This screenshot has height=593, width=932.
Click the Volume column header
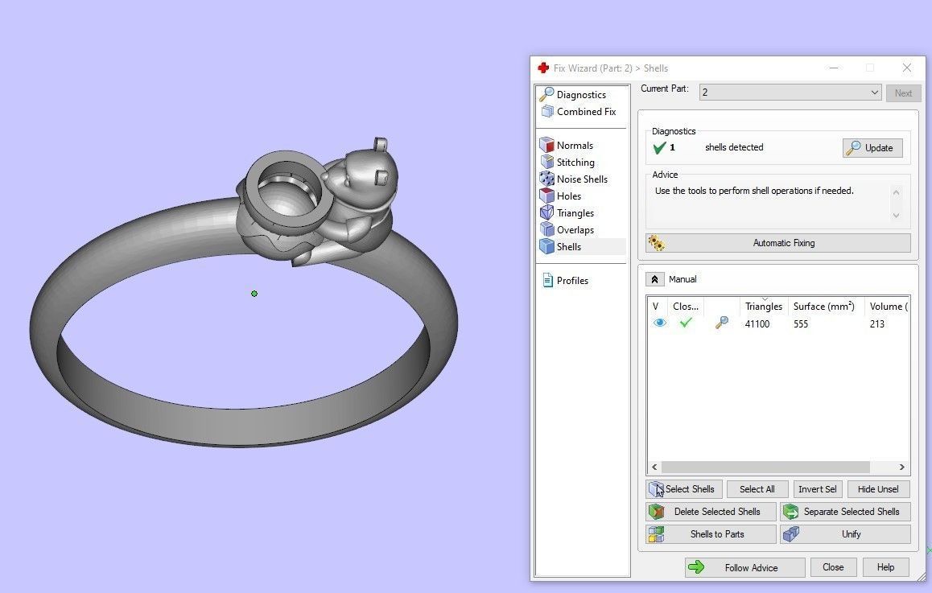(887, 307)
